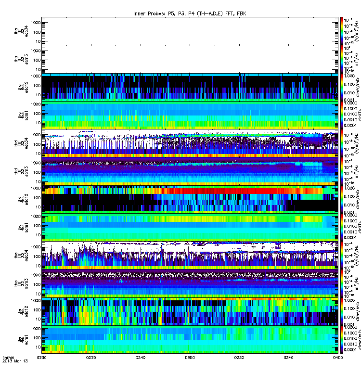
Task: Click inside the tha fbk edc12 spectrogram
Action: coord(190,87)
